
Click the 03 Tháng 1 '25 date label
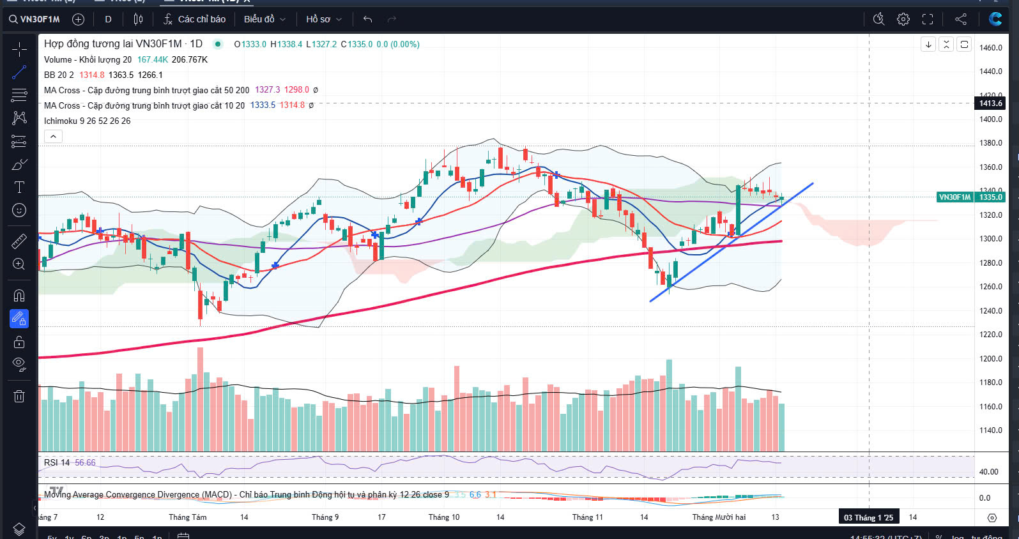(869, 517)
